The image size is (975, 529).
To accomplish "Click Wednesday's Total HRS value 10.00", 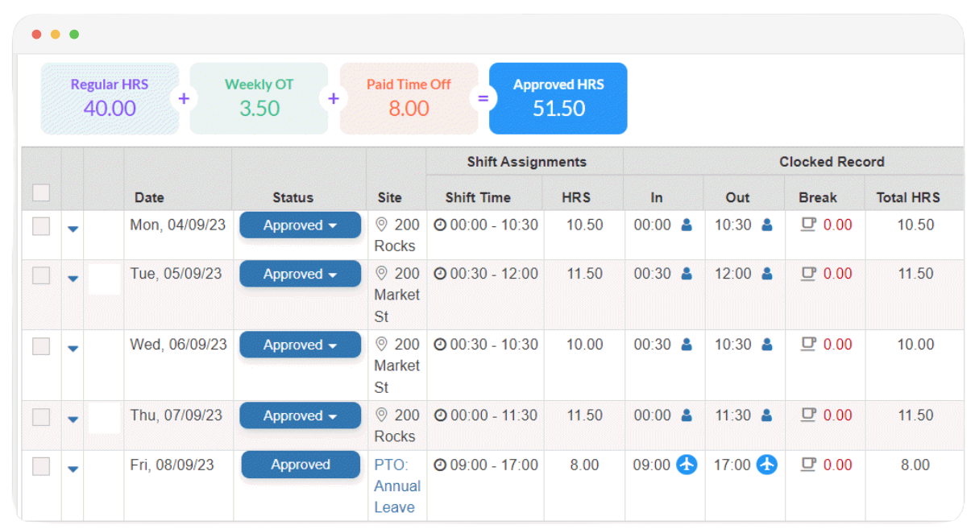I will coord(916,345).
